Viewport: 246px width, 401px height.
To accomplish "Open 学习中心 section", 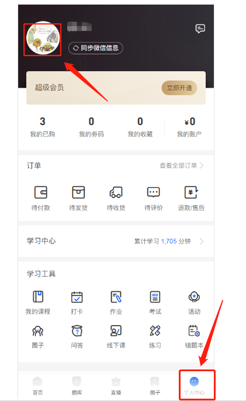I will [x=116, y=241].
